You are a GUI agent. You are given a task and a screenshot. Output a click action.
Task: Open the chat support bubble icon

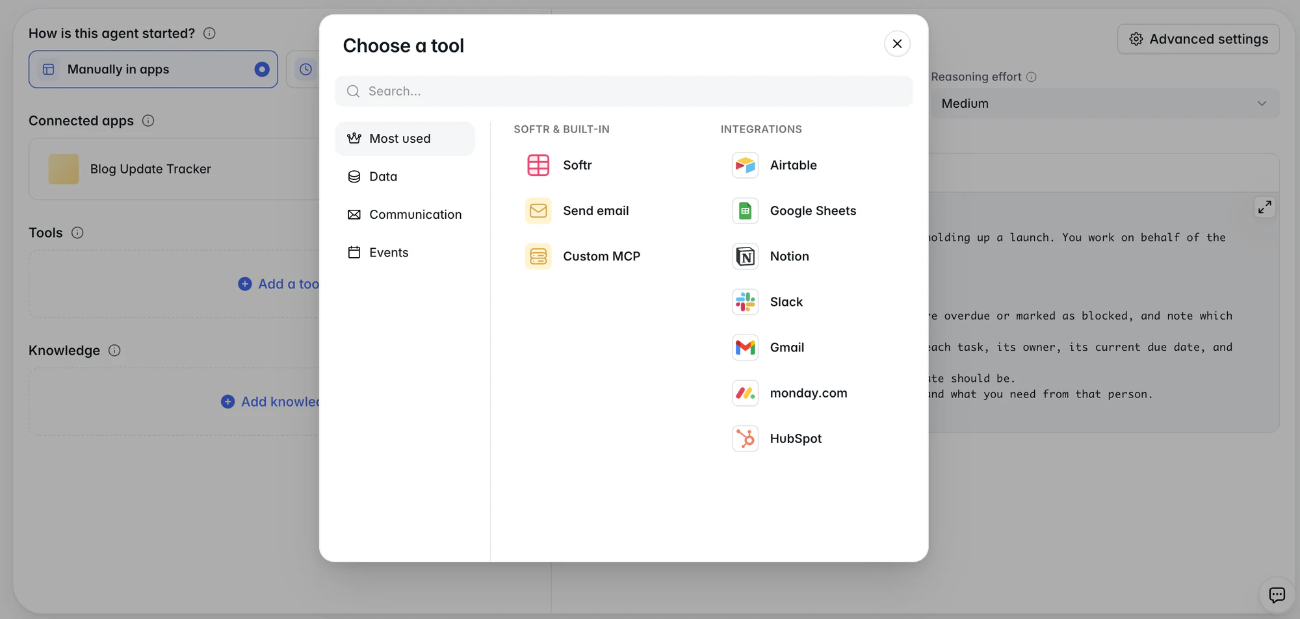tap(1277, 595)
